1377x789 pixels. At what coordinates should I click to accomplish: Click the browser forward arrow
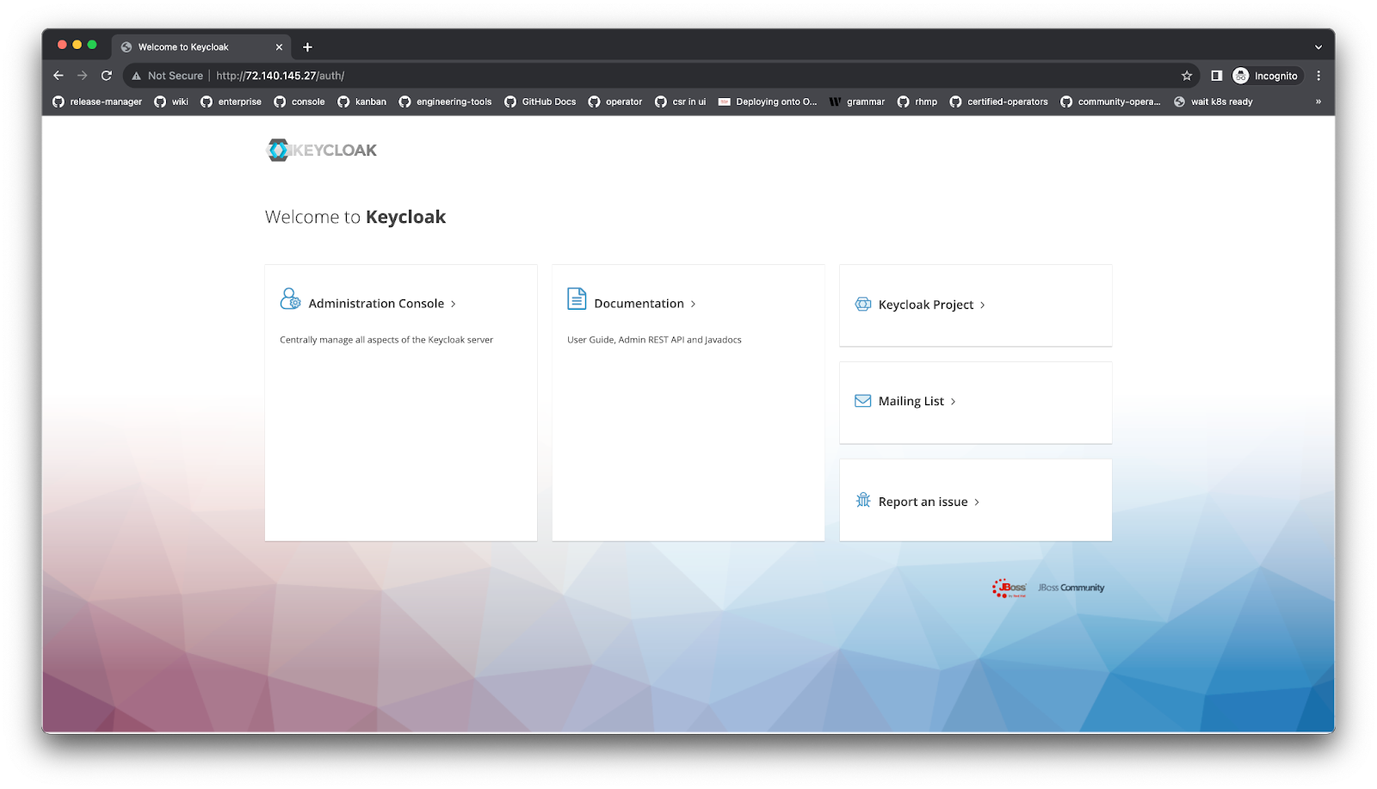(83, 76)
